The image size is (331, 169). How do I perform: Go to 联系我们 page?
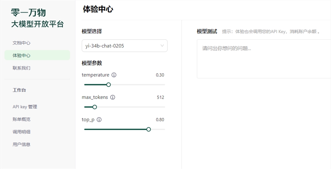[22, 68]
